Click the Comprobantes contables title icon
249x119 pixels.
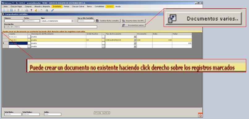tap(3, 14)
